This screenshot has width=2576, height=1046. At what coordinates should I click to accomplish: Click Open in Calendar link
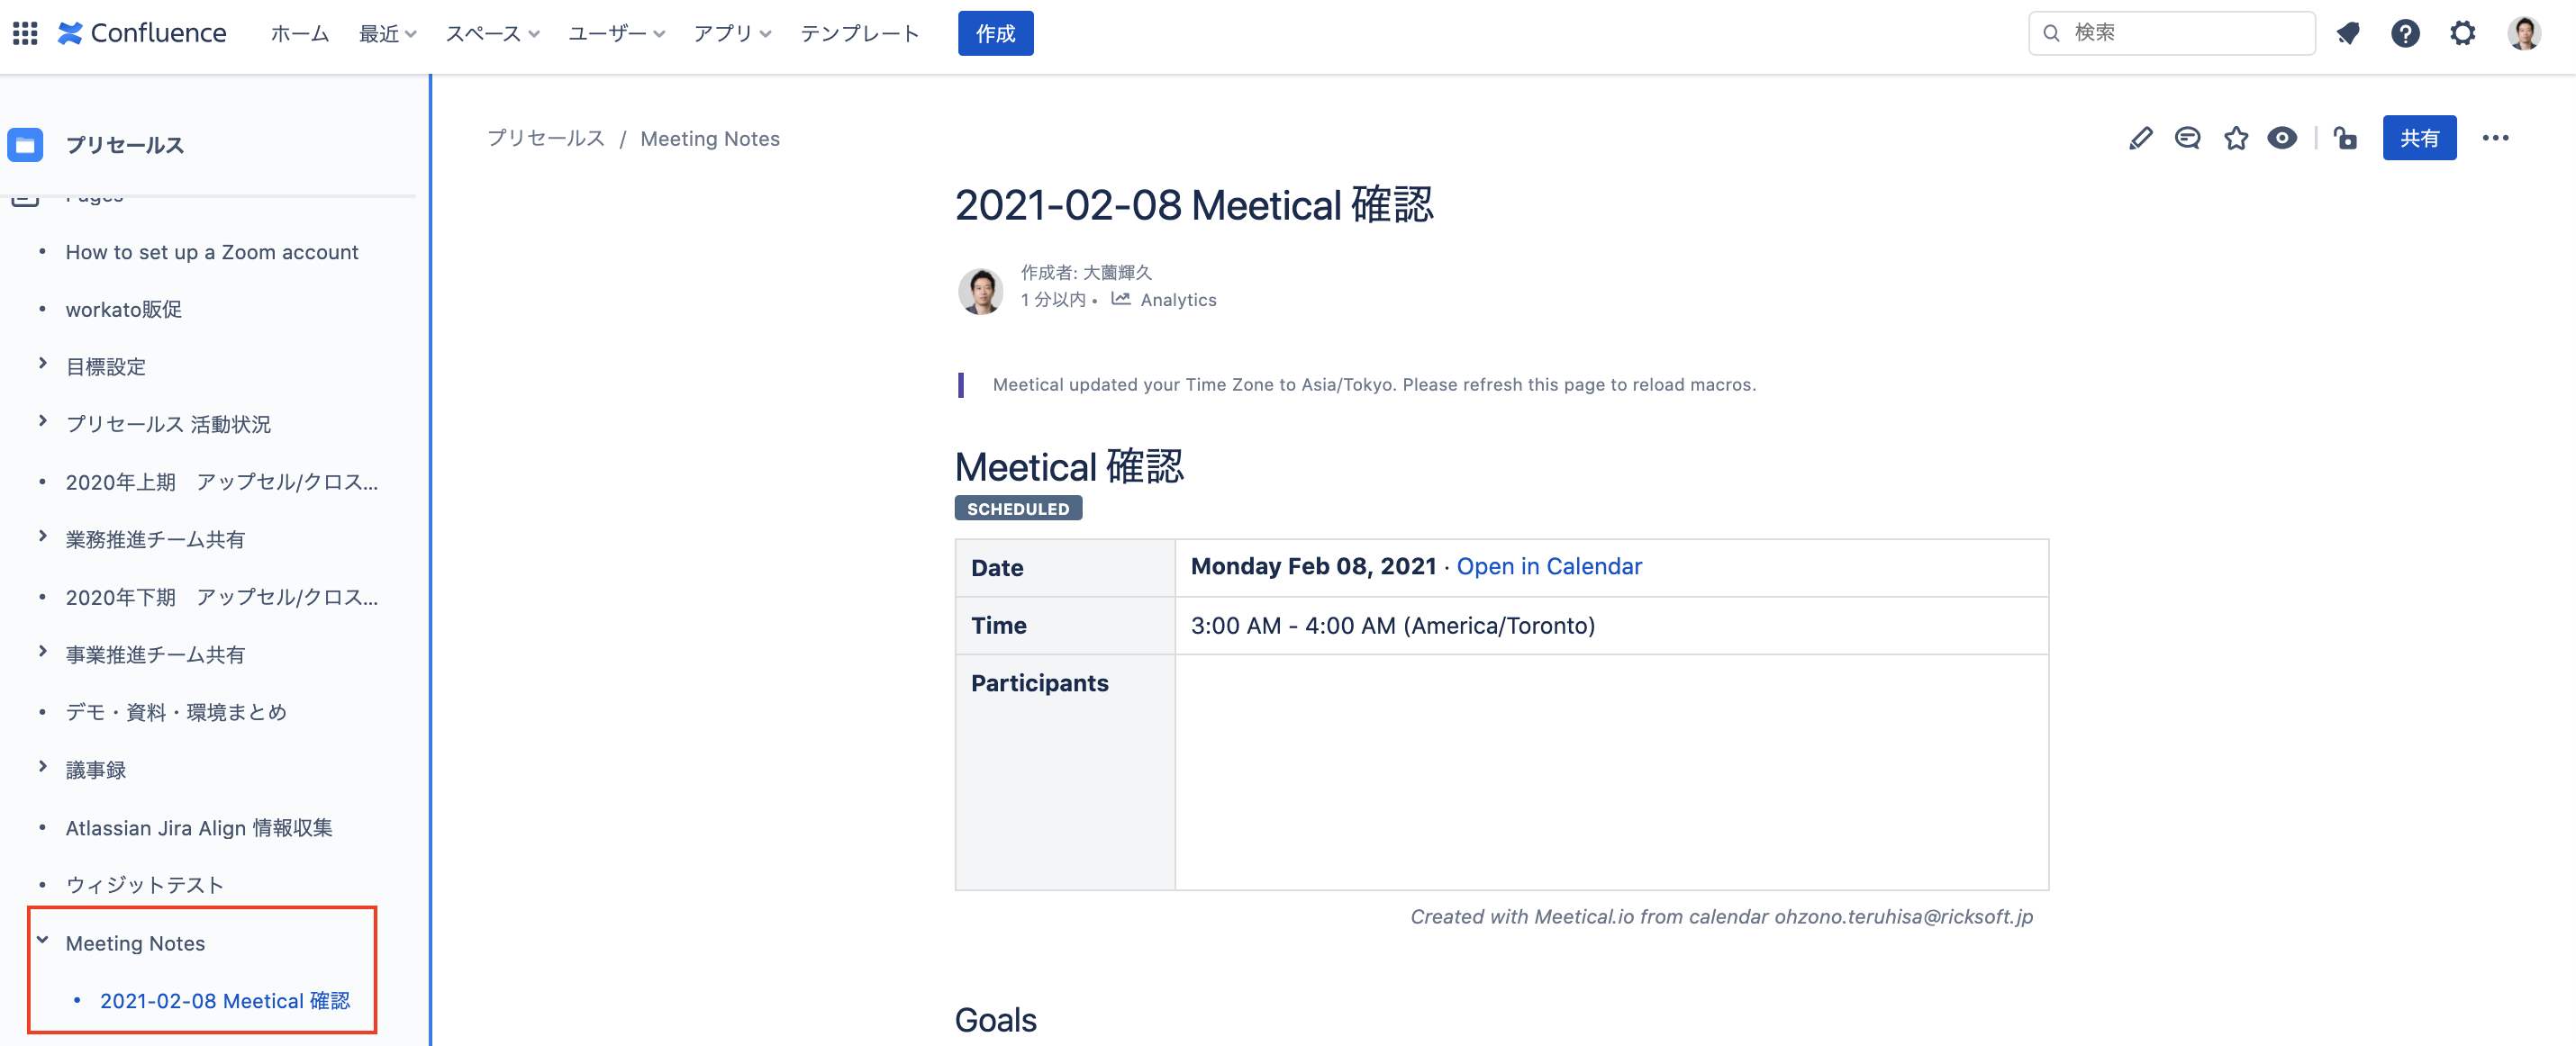(x=1549, y=566)
